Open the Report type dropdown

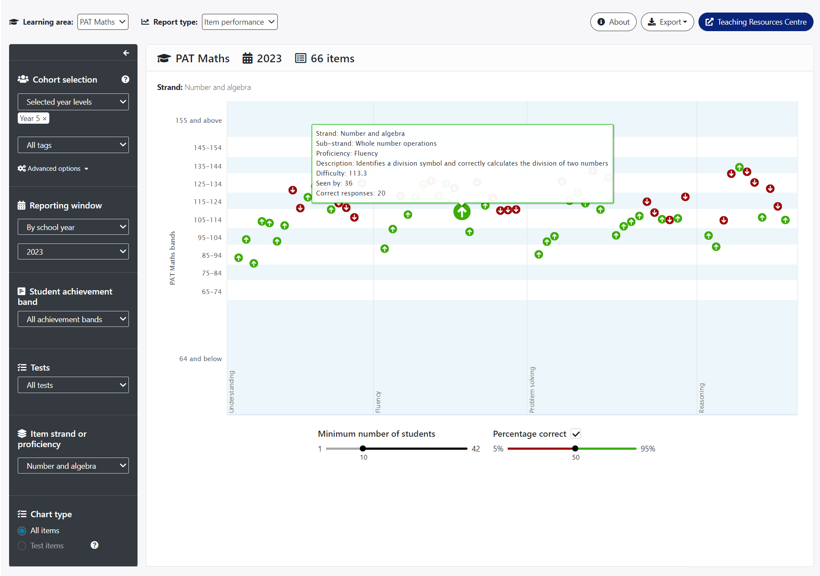pos(240,22)
